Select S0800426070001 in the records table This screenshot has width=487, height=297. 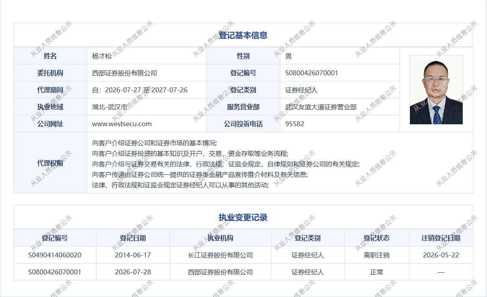pos(55,272)
